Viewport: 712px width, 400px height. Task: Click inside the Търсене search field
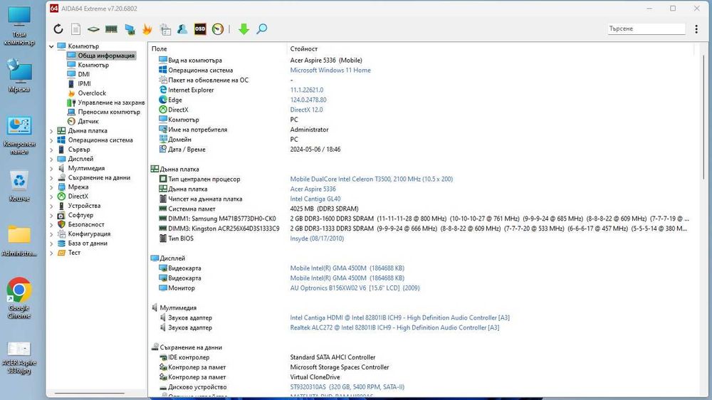pos(646,28)
